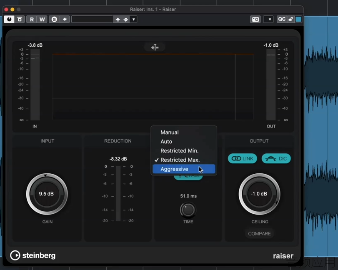The image size is (338, 270).
Task: Click the IN level meter
Action: click(35, 85)
